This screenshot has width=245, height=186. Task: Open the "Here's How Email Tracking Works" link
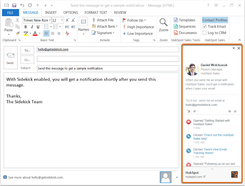[210, 151]
